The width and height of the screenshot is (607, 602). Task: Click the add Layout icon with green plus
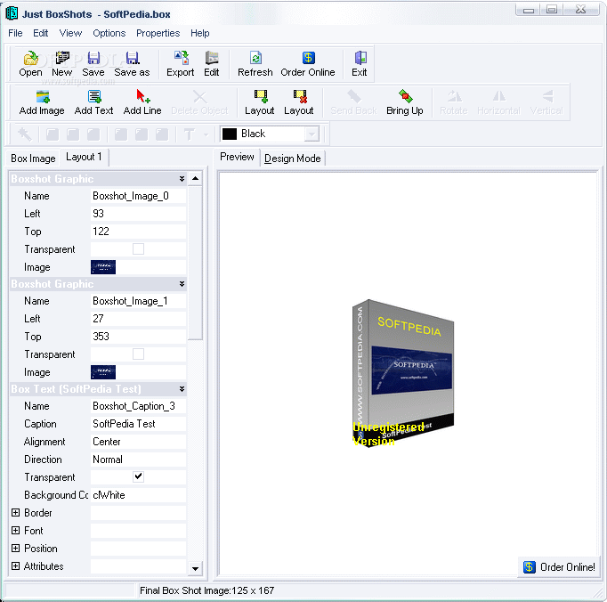pos(260,102)
